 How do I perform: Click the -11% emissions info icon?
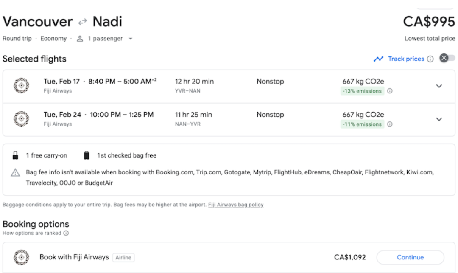tap(390, 124)
